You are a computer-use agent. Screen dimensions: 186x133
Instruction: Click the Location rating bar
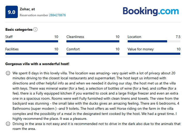click(154, 41)
